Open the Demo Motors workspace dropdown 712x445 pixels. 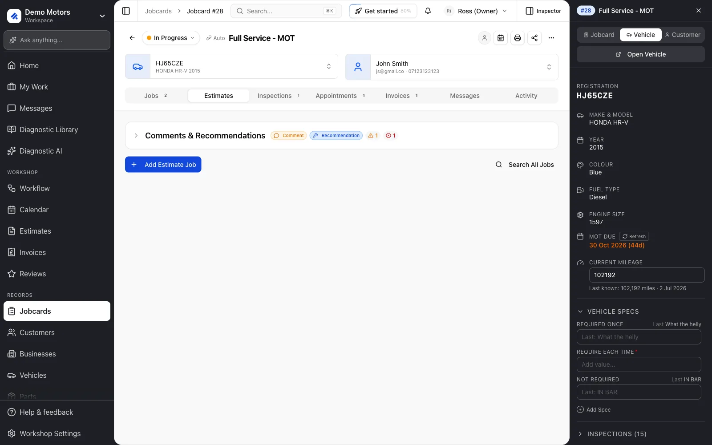coord(102,16)
